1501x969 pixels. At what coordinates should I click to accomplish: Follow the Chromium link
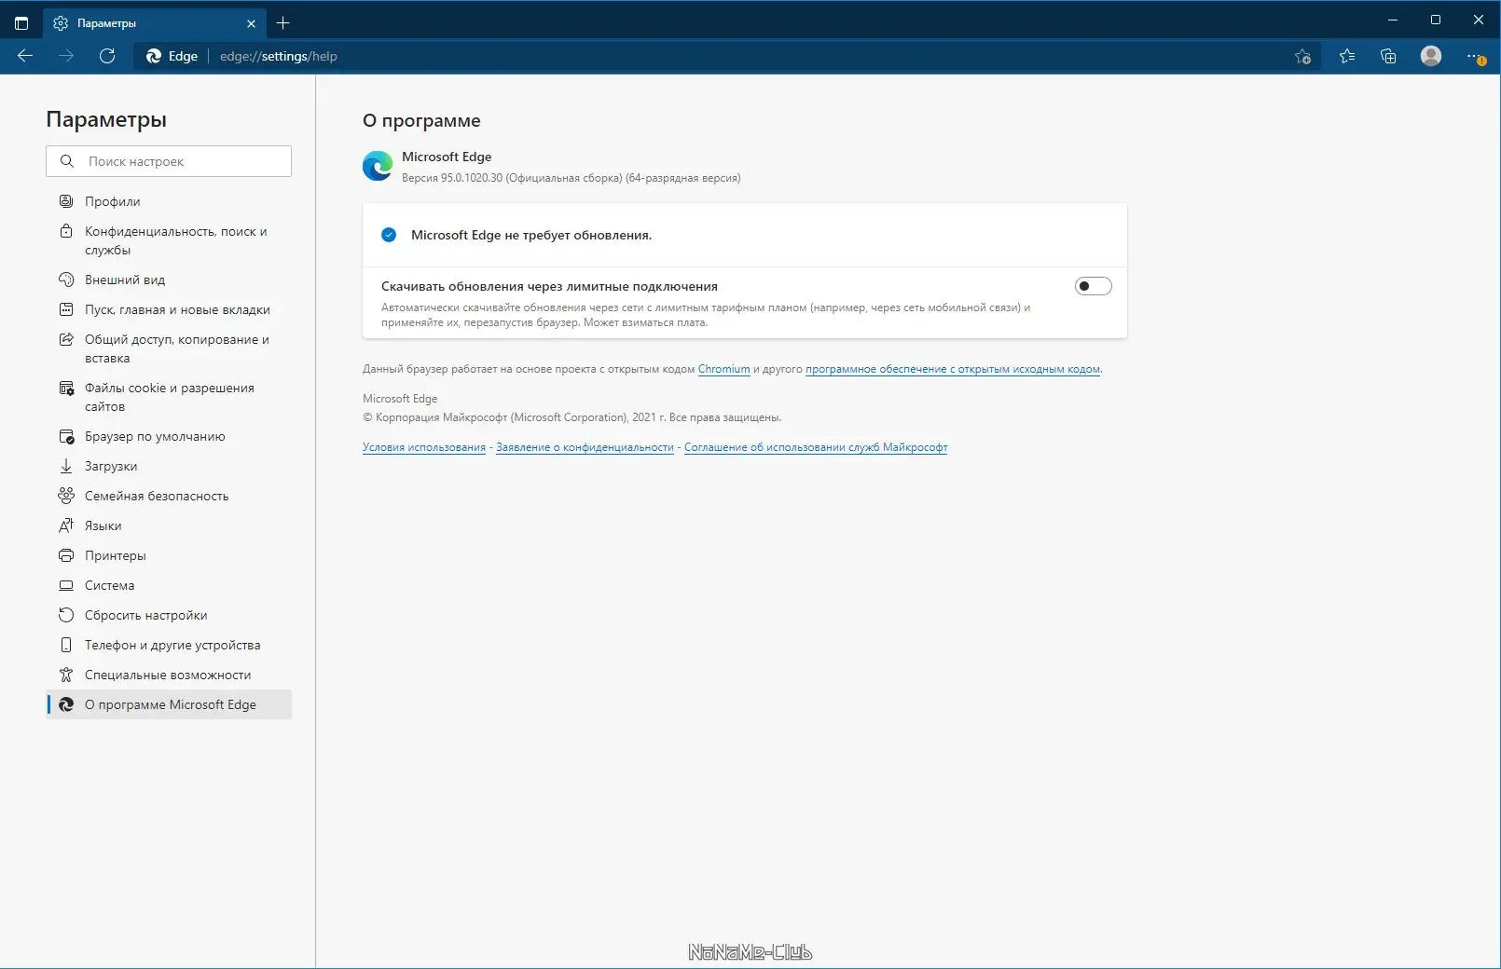click(723, 369)
